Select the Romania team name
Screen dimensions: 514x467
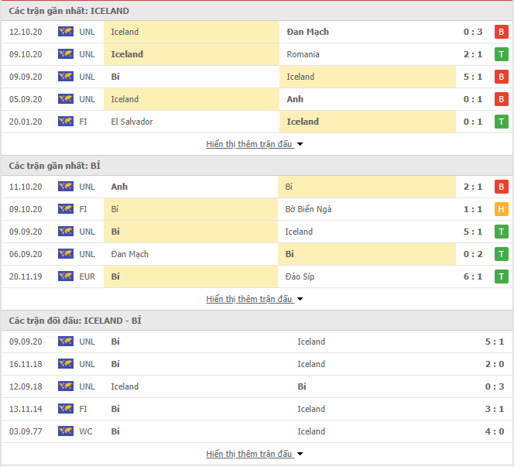tap(303, 54)
